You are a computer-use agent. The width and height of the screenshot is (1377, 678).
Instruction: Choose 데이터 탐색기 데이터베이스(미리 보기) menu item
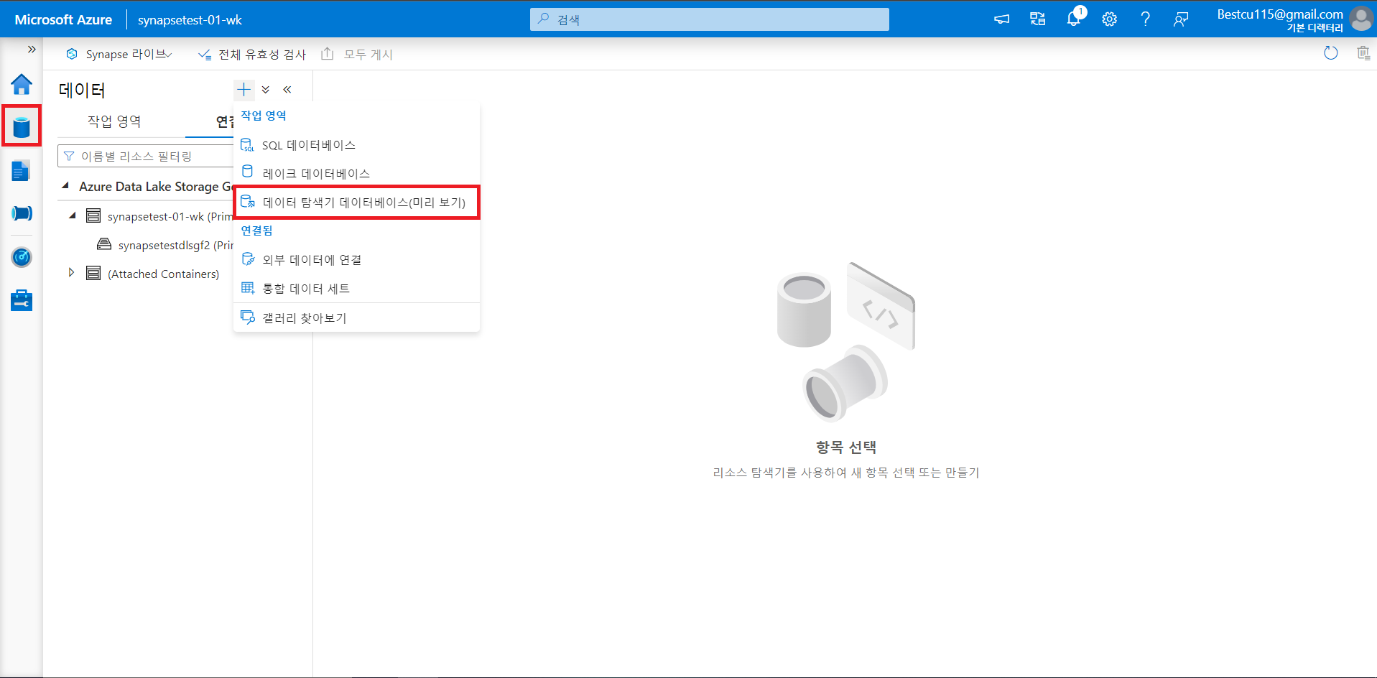click(356, 203)
